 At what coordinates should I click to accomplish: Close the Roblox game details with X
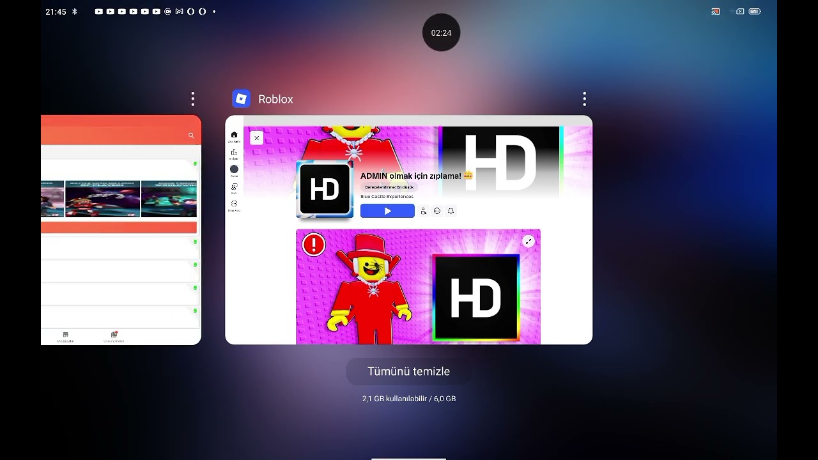pyautogui.click(x=256, y=138)
